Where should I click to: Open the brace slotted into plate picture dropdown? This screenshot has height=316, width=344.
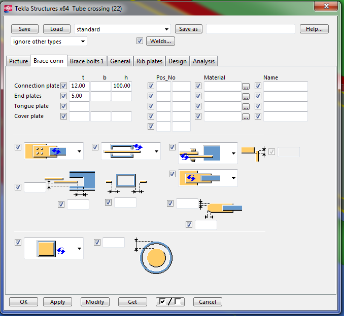208,178
